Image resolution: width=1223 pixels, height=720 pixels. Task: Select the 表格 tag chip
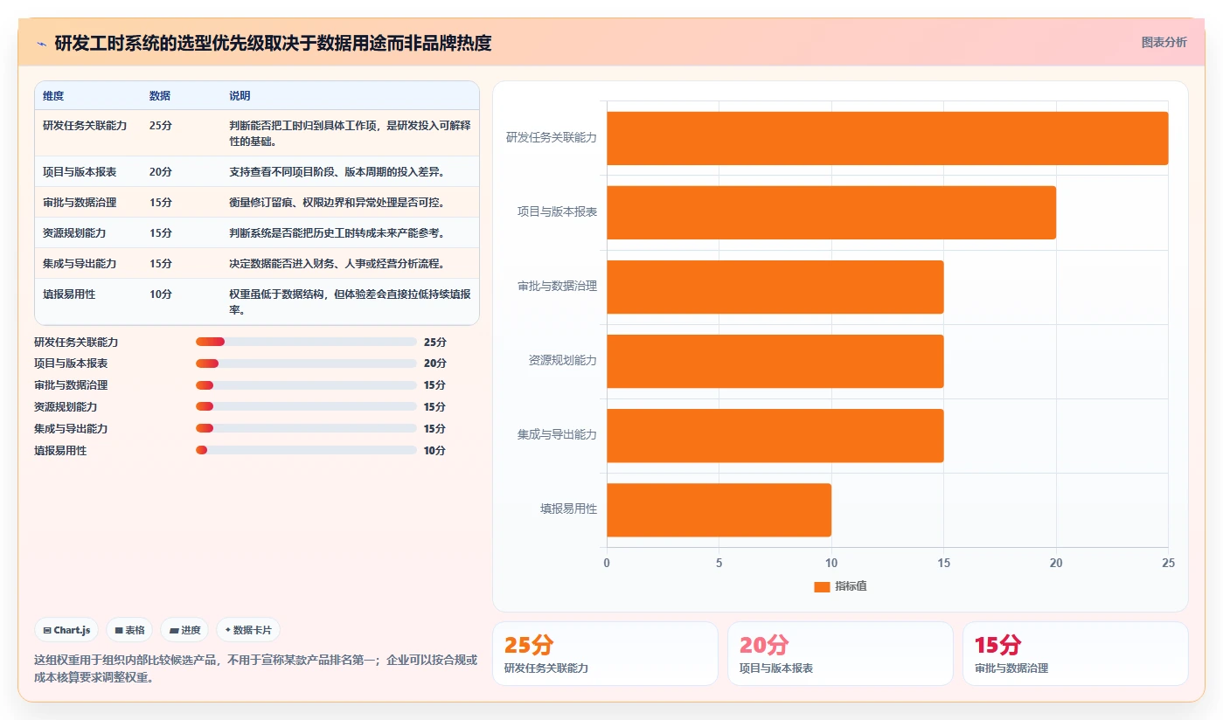click(x=129, y=630)
